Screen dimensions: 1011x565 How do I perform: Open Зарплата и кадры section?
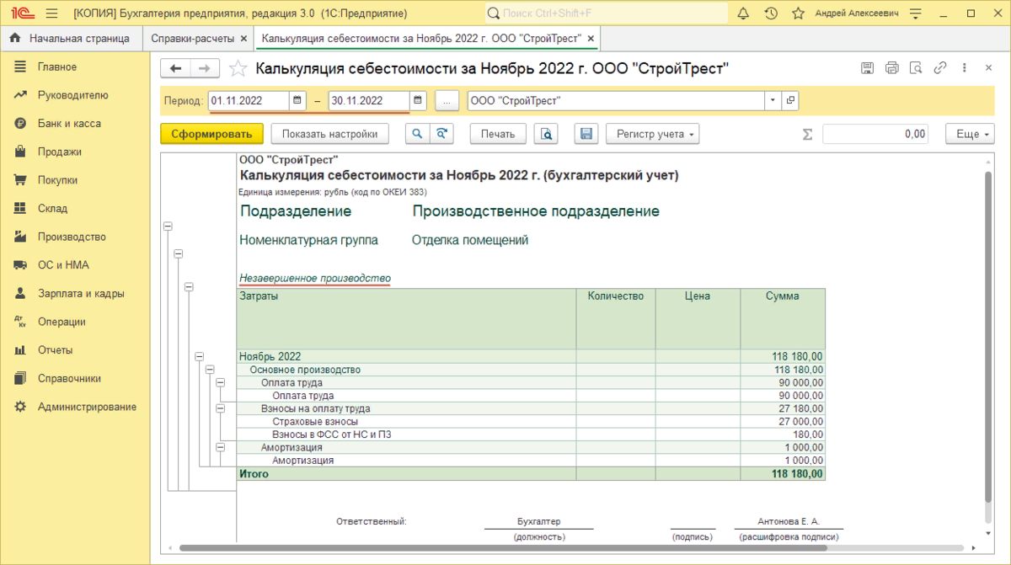(81, 294)
